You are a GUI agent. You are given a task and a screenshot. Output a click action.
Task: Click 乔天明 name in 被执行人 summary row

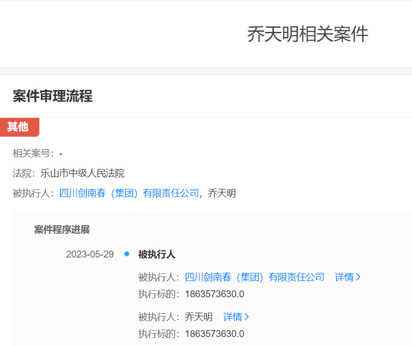click(x=222, y=193)
